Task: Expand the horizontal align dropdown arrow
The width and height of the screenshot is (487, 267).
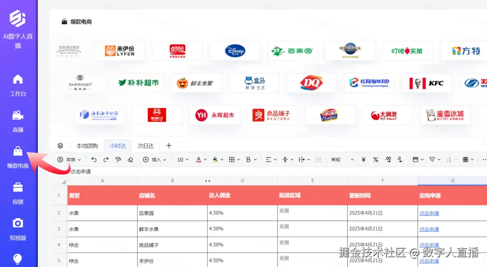Action: pos(275,160)
